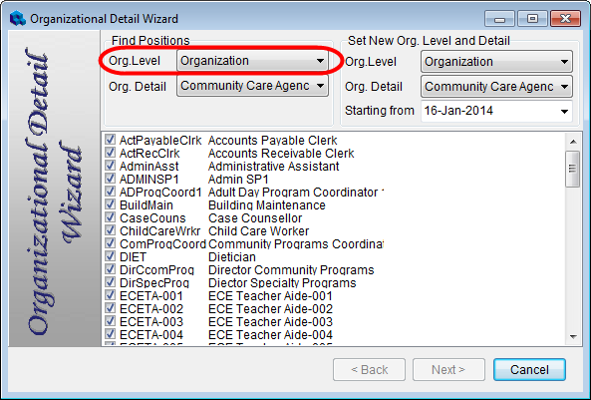
Task: Click the scrollbar down arrow in positions list
Action: tap(573, 336)
